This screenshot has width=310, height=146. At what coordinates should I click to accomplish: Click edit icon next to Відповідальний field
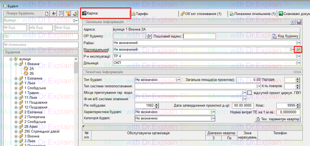point(298,50)
